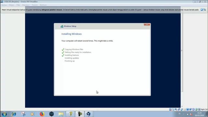
Task: Launch Firefox from the taskbar
Action: 42,114
